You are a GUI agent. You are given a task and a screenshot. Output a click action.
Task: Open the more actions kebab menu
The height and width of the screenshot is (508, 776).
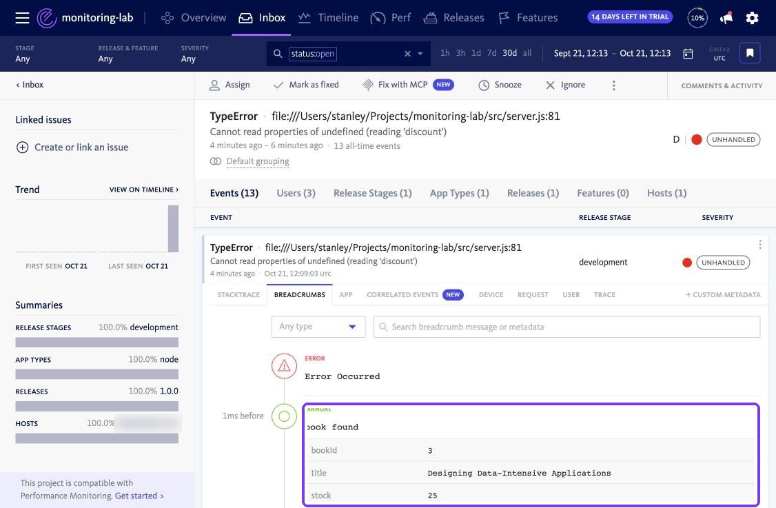tap(613, 85)
